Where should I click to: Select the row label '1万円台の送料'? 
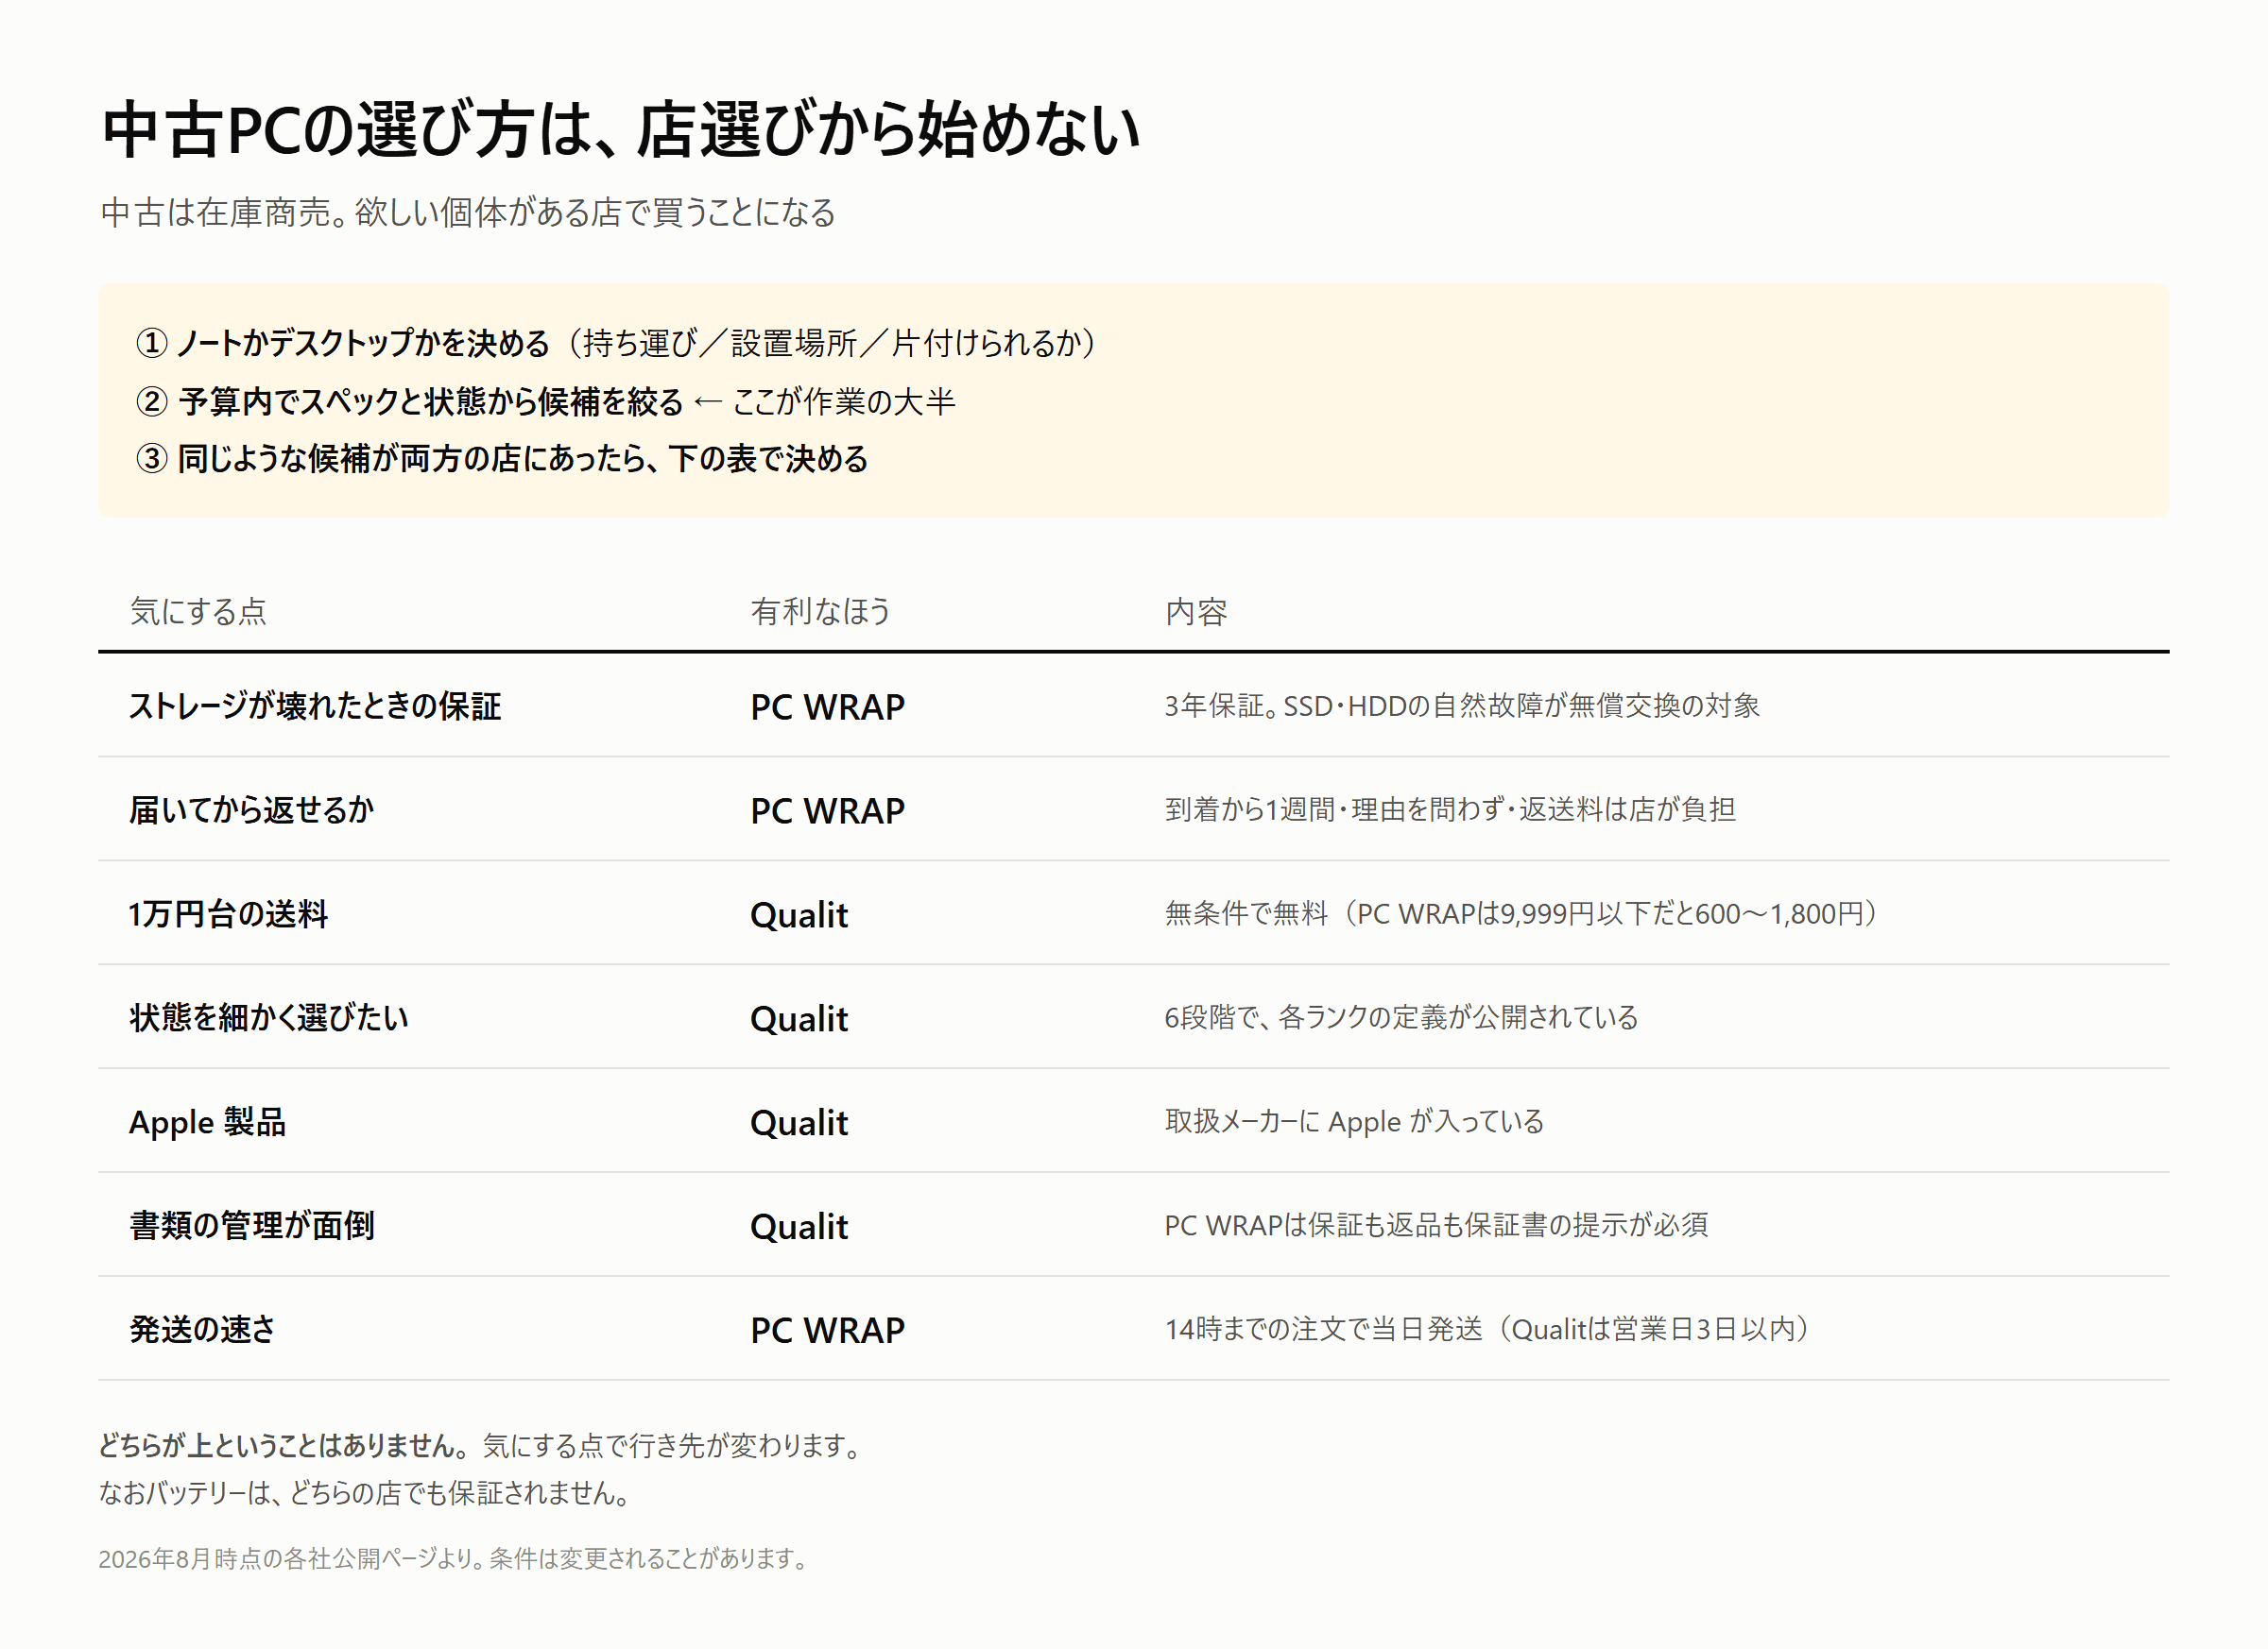pyautogui.click(x=228, y=913)
